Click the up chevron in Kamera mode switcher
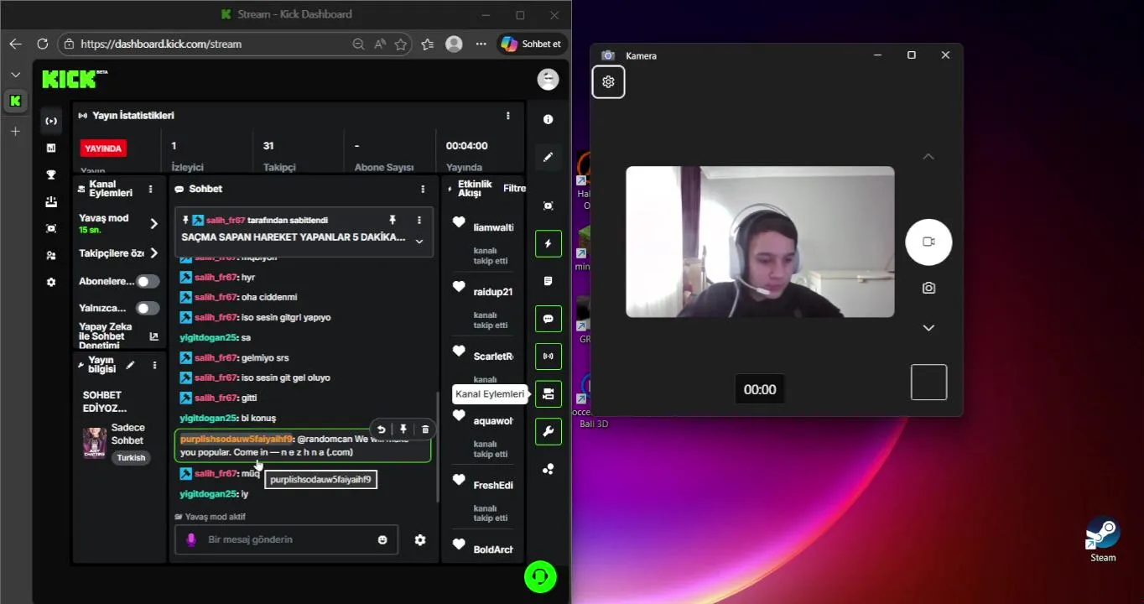The height and width of the screenshot is (604, 1144). (x=928, y=157)
